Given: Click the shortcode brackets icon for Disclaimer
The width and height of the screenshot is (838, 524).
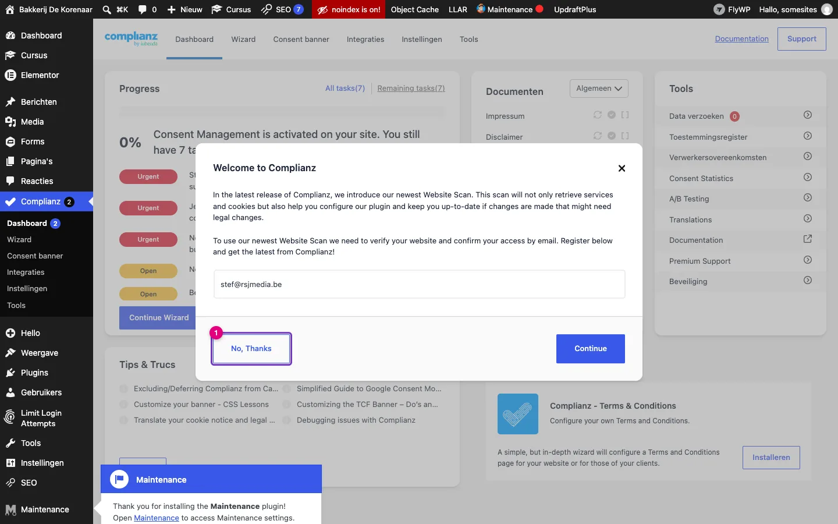Looking at the screenshot, I should click(625, 136).
